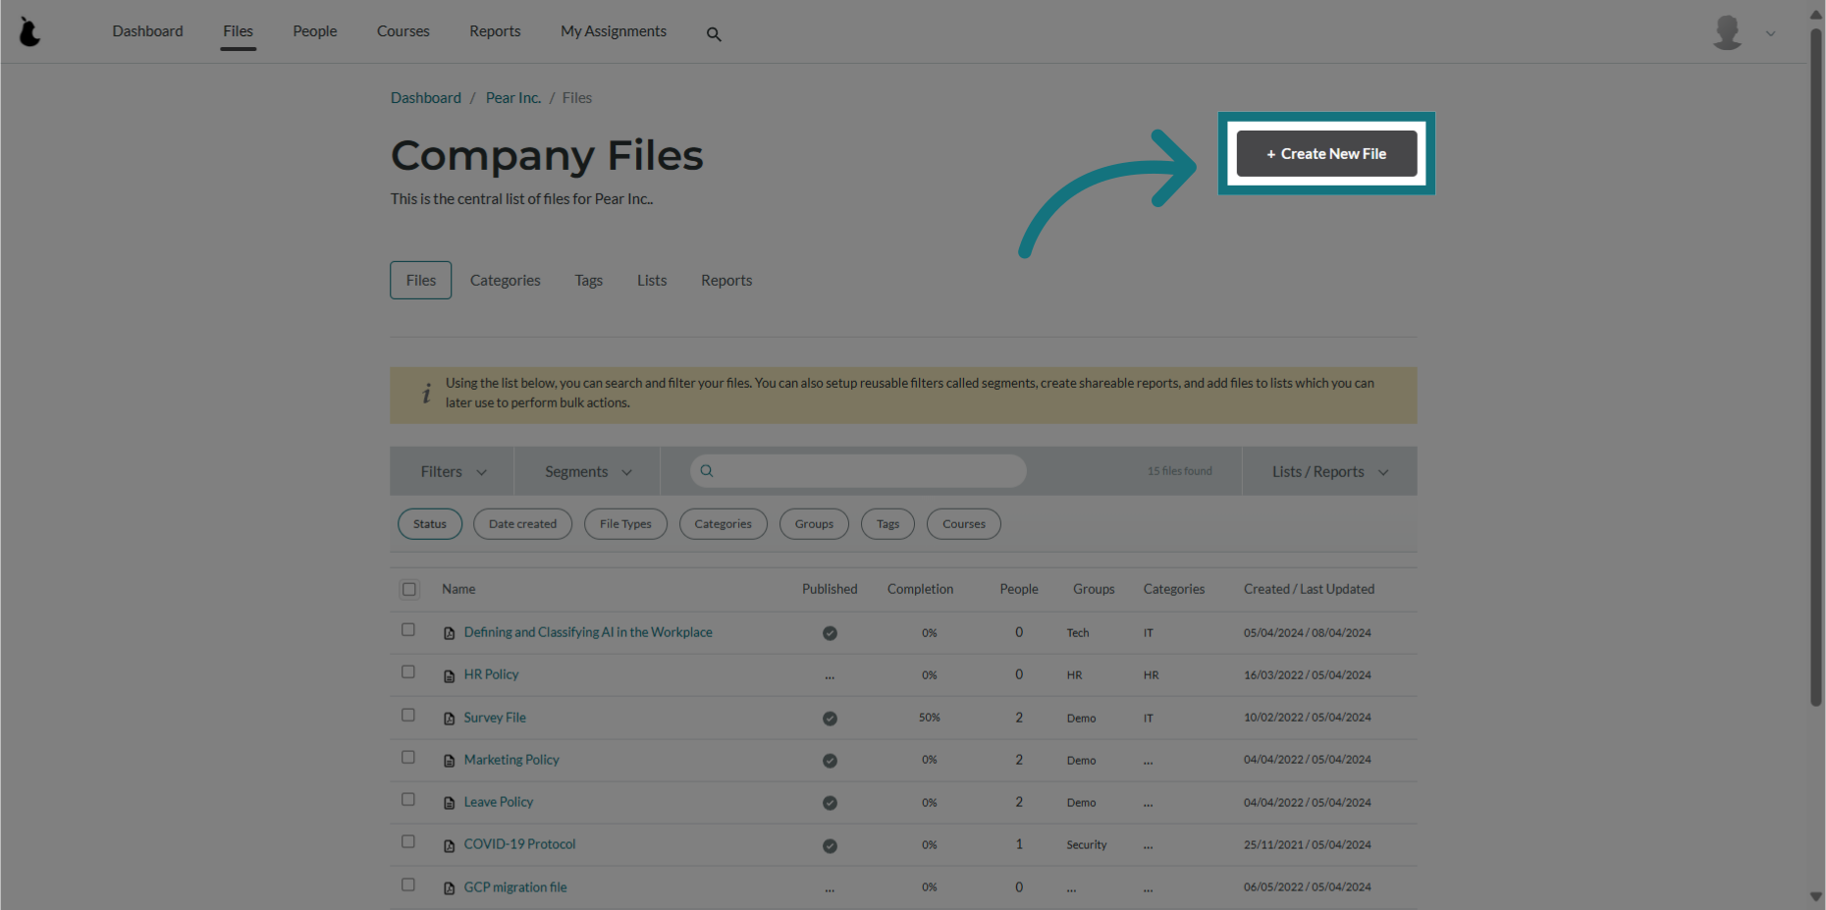Expand the Filters dropdown

(x=453, y=472)
